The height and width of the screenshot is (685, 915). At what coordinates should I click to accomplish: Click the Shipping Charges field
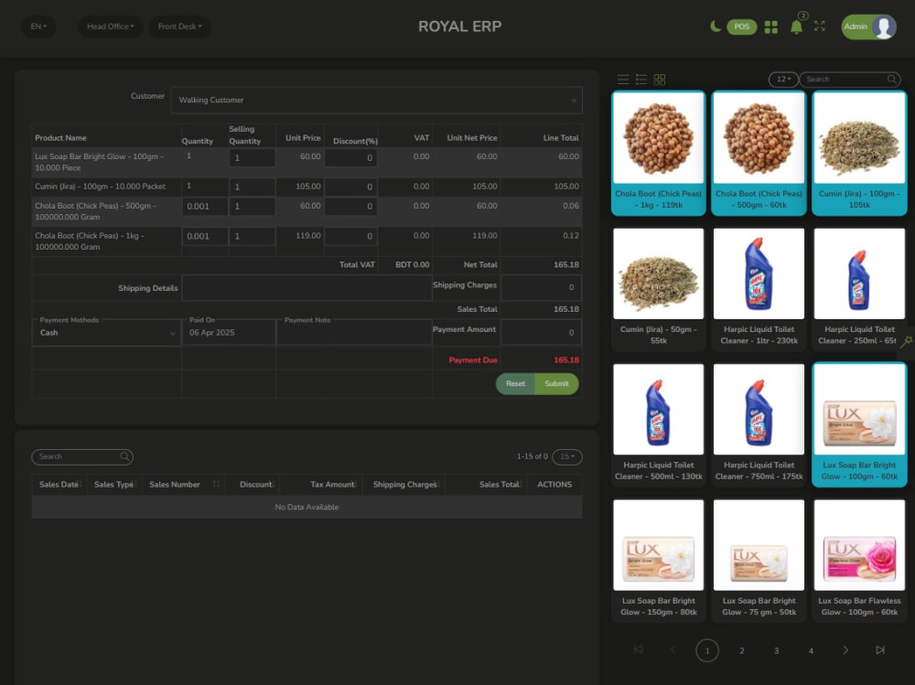541,287
